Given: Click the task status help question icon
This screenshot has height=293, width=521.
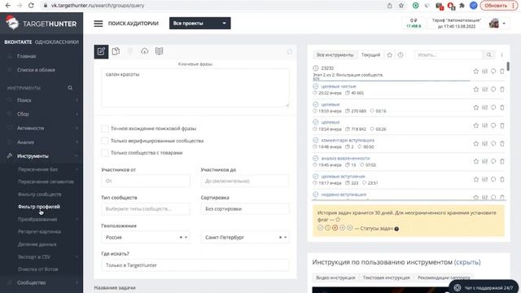Looking at the screenshot, I should [396, 229].
